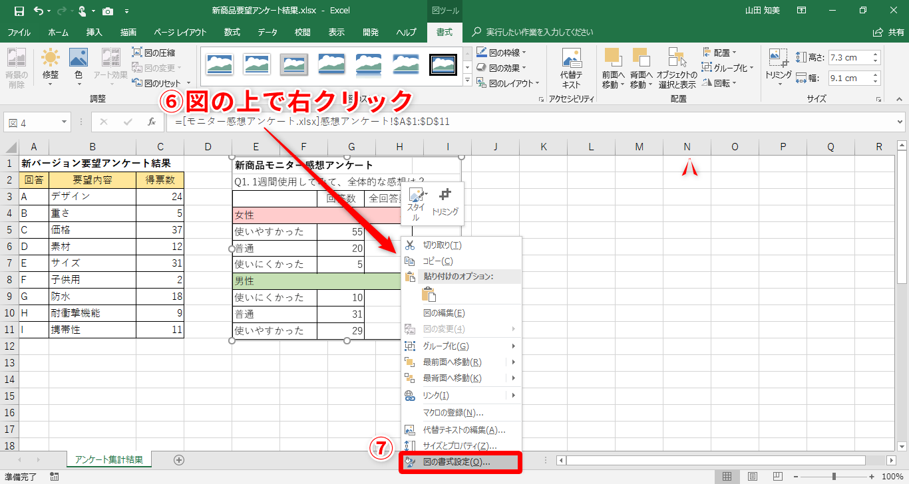Switch to Page Layout view in status bar
The height and width of the screenshot is (484, 909).
click(x=752, y=476)
